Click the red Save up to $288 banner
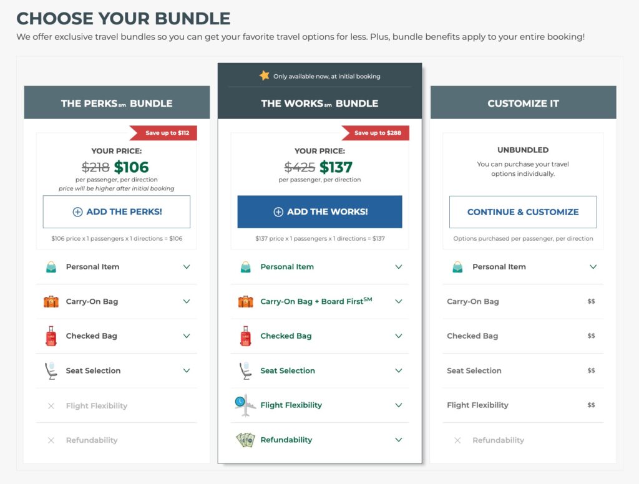Viewport: 639px width, 484px height. coord(377,133)
